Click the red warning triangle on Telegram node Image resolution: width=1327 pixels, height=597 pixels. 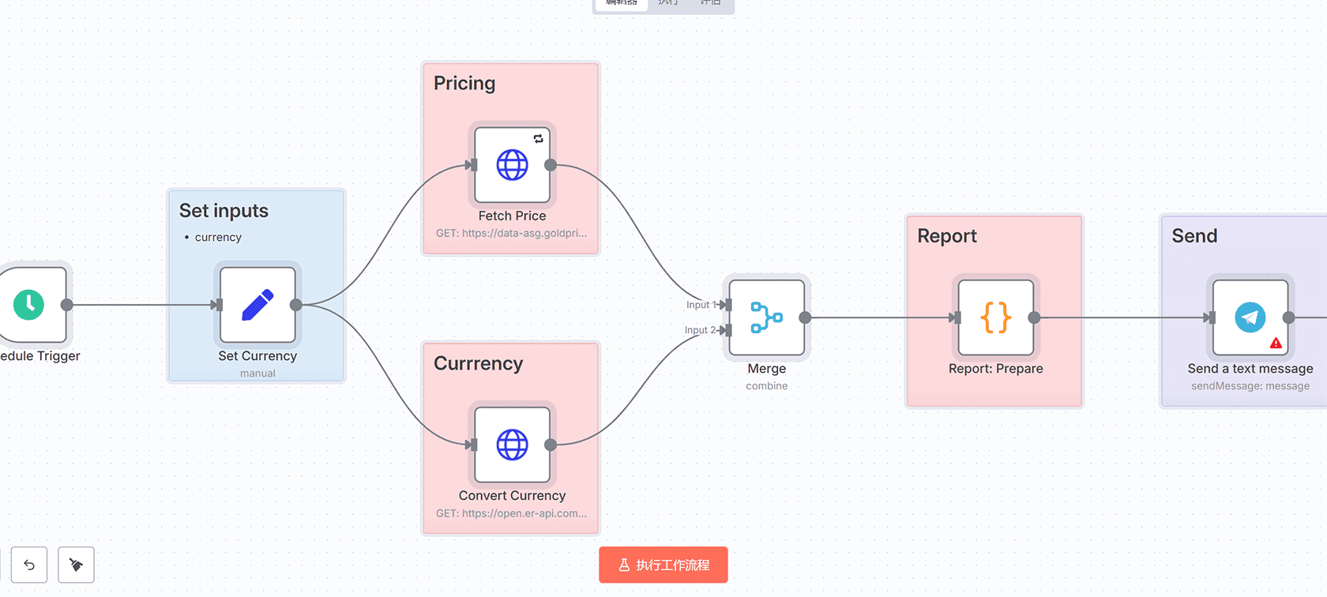point(1276,344)
